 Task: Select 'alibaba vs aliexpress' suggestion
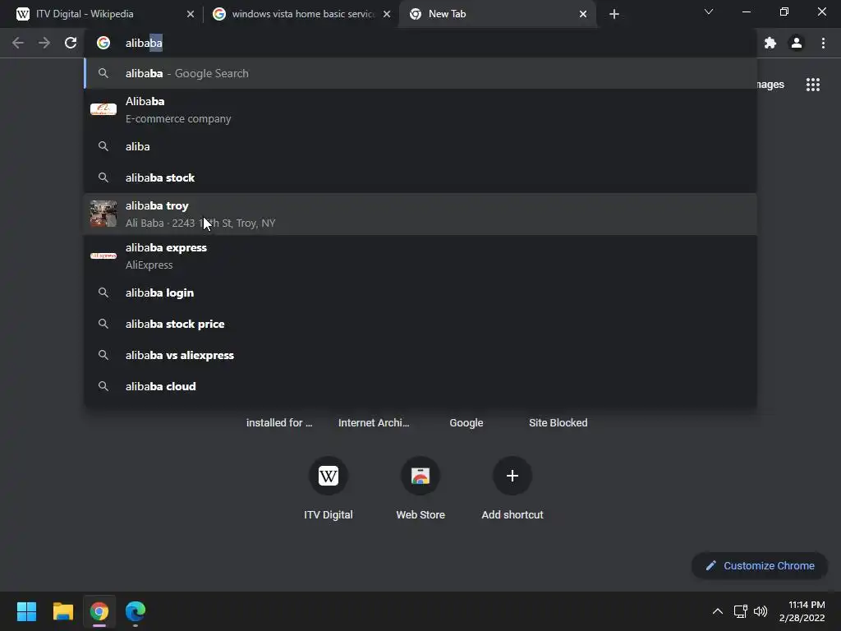click(x=420, y=355)
